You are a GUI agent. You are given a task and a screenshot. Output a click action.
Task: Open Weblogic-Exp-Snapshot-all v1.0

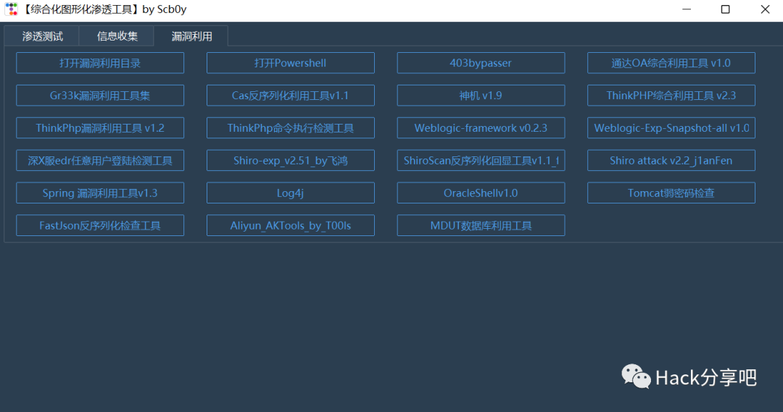click(x=671, y=127)
